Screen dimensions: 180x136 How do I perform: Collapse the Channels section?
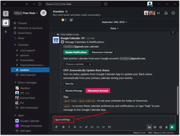15,45
